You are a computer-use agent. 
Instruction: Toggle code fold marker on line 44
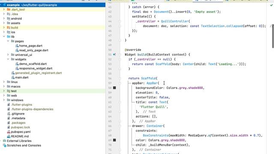click(120, 21)
